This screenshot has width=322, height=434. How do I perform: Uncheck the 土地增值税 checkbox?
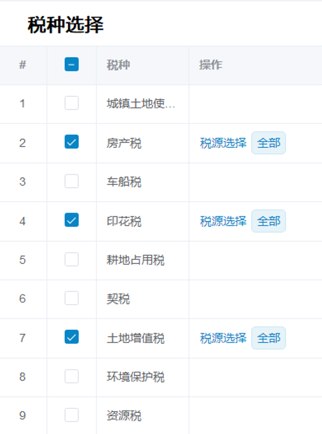click(71, 337)
